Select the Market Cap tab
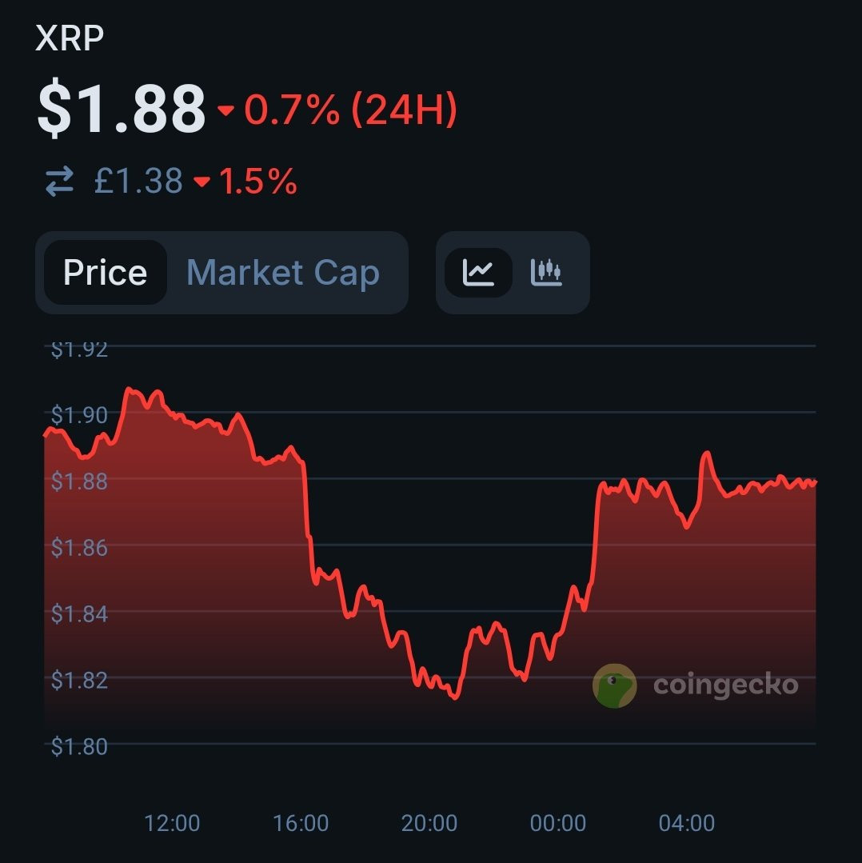This screenshot has height=863, width=862. [283, 273]
